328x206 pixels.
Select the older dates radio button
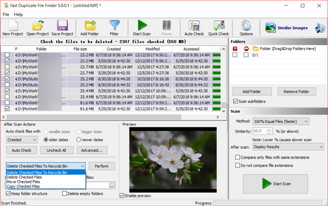coord(46,140)
